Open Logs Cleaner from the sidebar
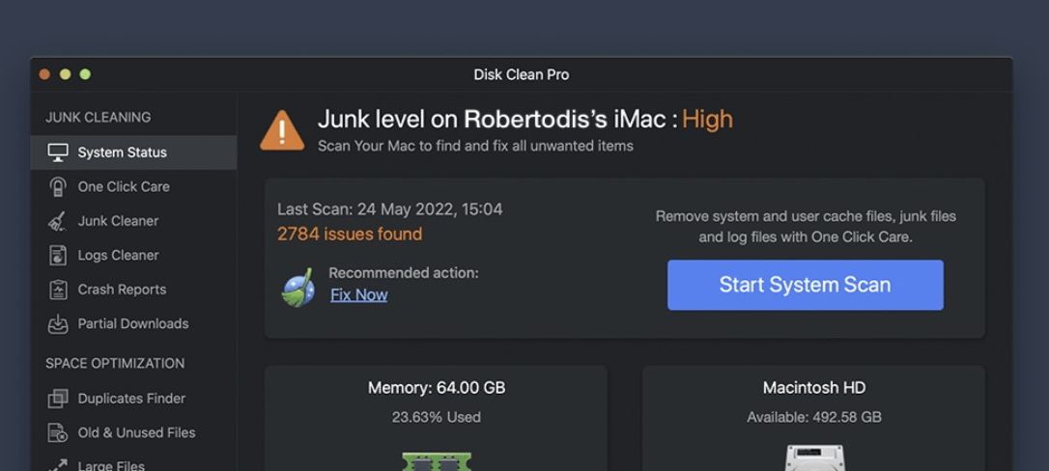This screenshot has height=471, width=1049. point(118,256)
